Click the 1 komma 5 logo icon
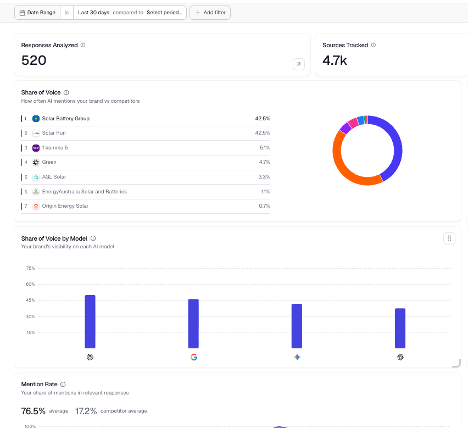 [x=36, y=148]
